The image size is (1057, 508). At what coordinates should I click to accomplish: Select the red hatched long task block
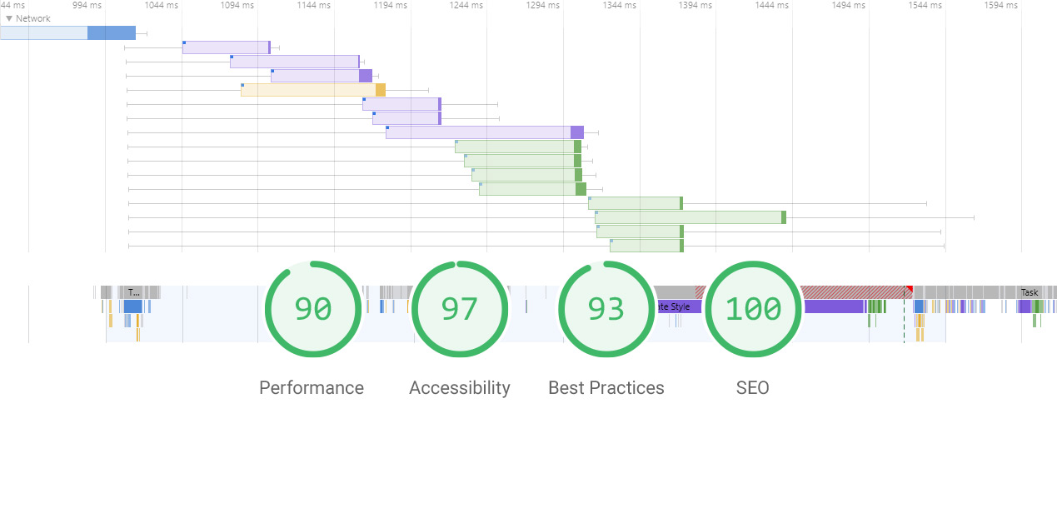pos(856,292)
